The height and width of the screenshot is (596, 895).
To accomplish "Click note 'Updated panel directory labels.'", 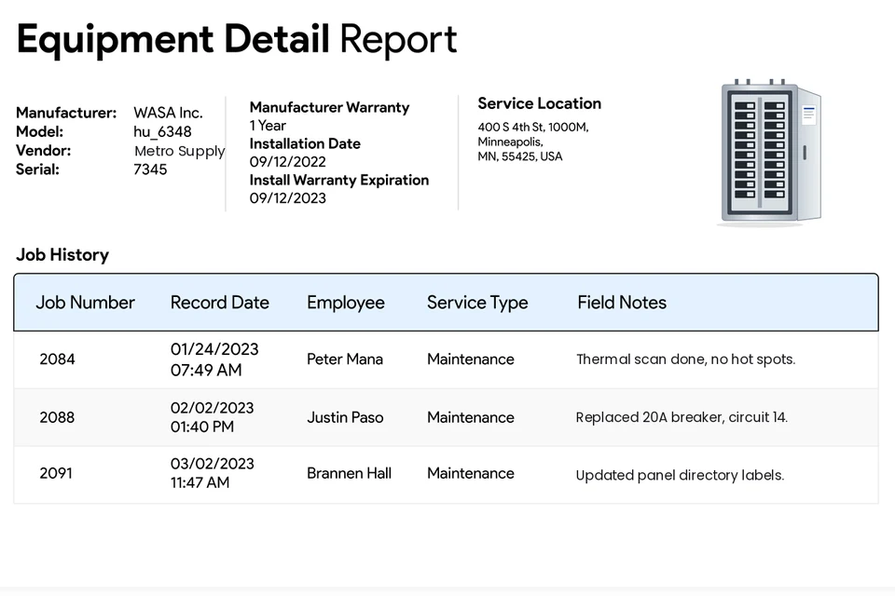I will [x=680, y=475].
